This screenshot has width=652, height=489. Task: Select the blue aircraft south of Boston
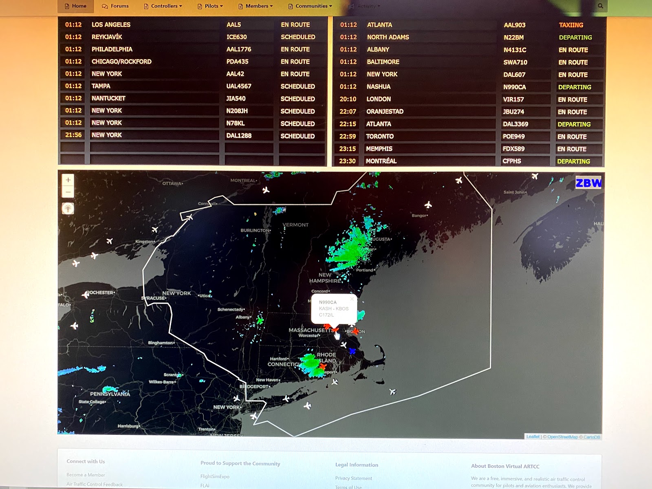352,351
